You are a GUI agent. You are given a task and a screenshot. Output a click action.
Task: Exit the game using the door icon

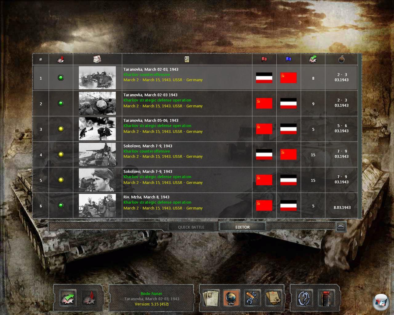326,298
